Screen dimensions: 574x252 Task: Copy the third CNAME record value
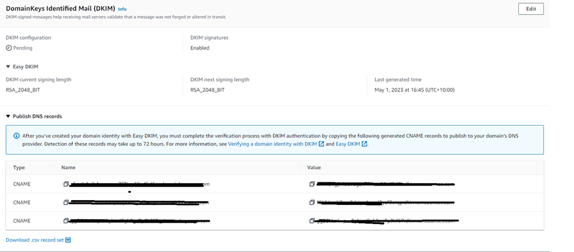[312, 221]
